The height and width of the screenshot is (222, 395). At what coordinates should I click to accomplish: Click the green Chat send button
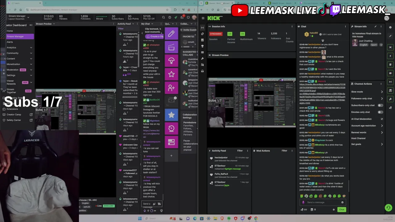point(342,210)
